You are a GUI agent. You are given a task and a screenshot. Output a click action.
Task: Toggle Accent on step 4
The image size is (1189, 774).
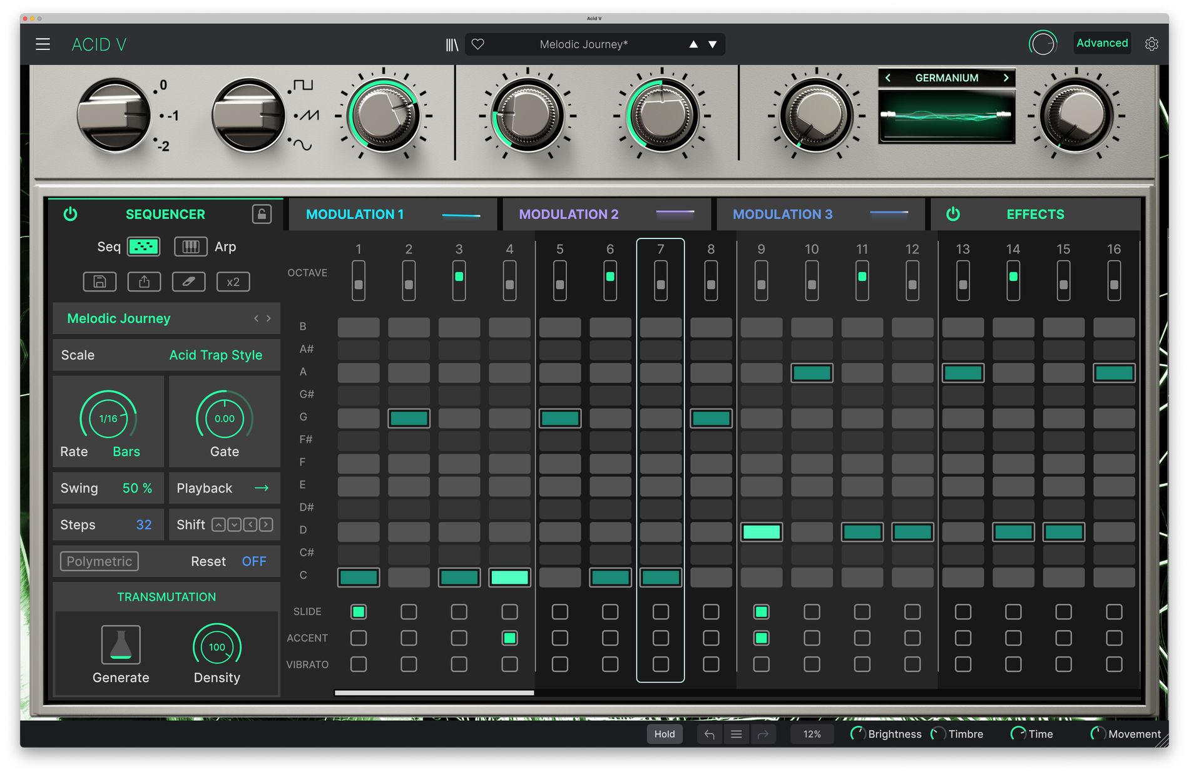click(509, 638)
